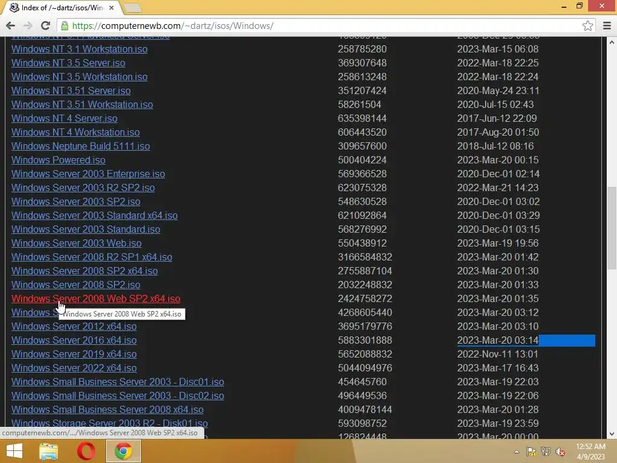This screenshot has height=463, width=617.
Task: Open the taskbar clock showing 12:52 AM
Action: point(590,452)
